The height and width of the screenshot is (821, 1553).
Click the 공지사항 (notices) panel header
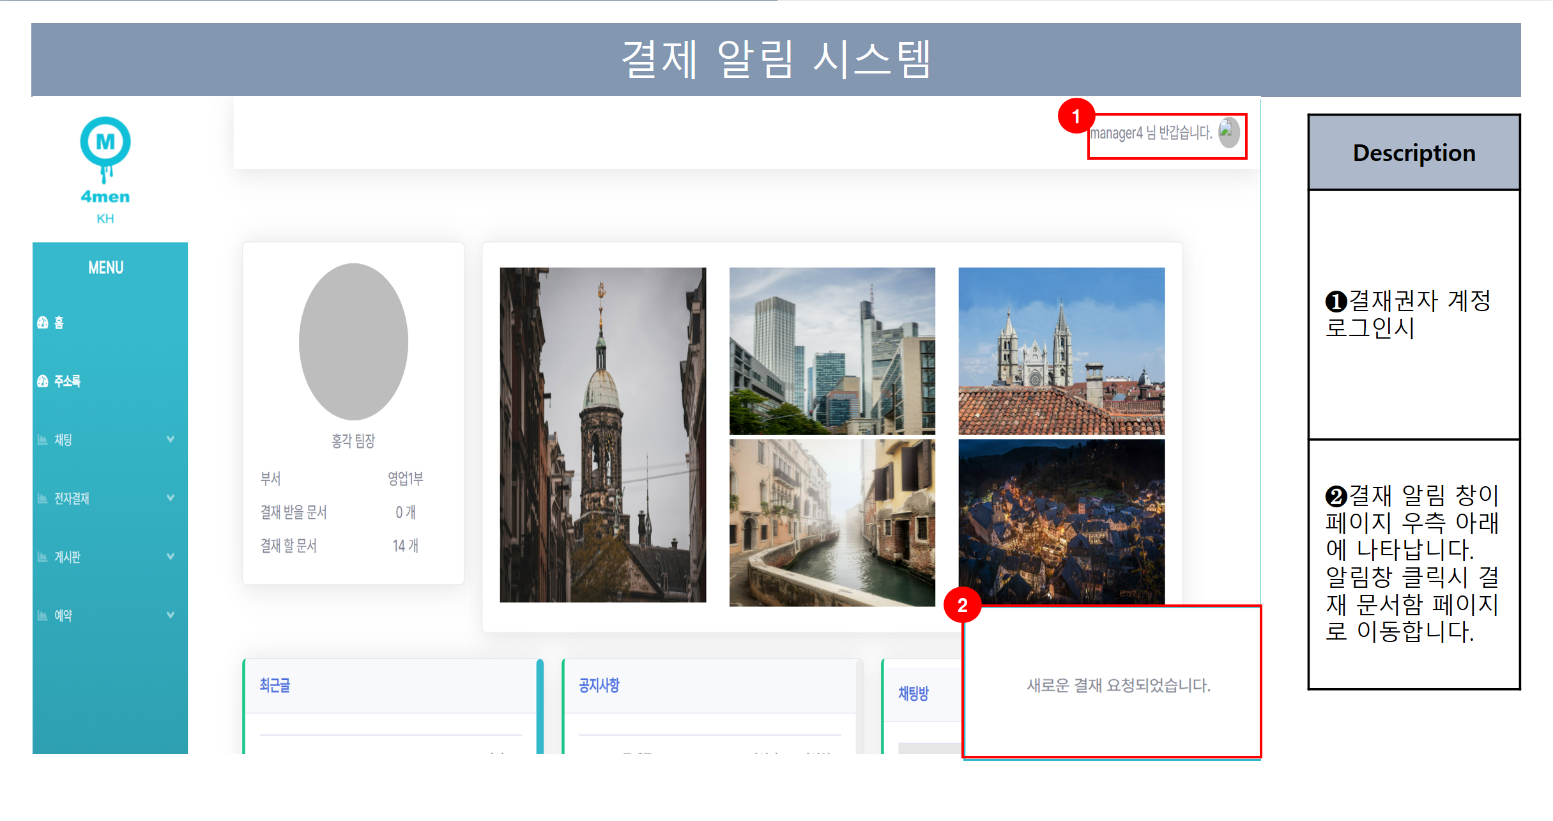point(599,686)
